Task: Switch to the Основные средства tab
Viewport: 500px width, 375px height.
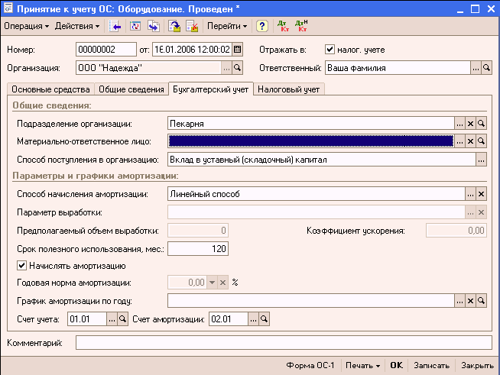Action: [50, 89]
